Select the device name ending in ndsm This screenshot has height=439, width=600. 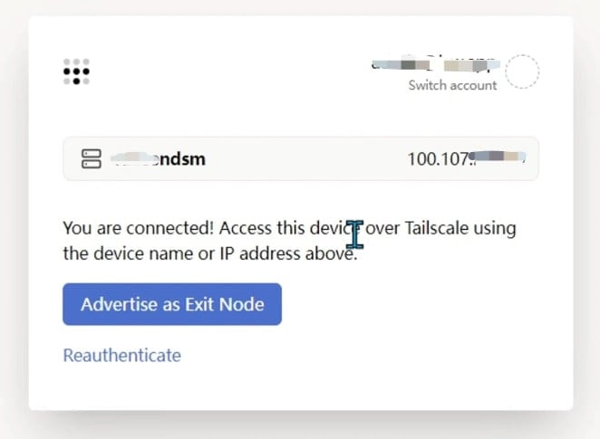158,159
